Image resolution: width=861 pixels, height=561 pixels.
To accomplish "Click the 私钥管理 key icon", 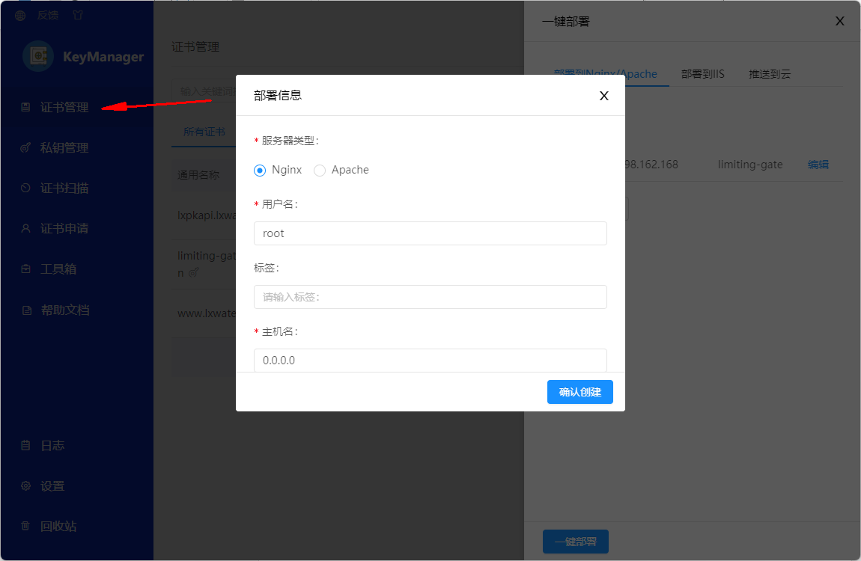I will tap(25, 147).
